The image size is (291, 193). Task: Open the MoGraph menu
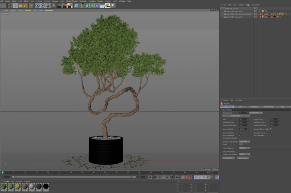83,1
